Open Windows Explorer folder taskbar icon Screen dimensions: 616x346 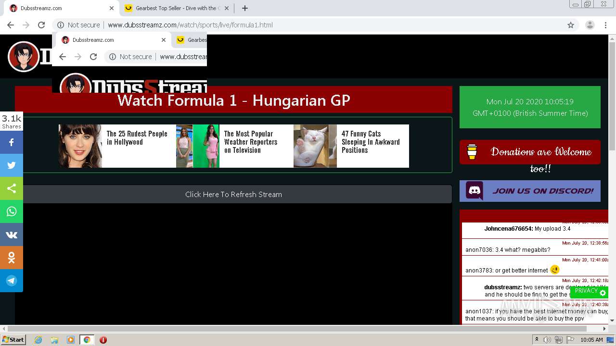54,340
